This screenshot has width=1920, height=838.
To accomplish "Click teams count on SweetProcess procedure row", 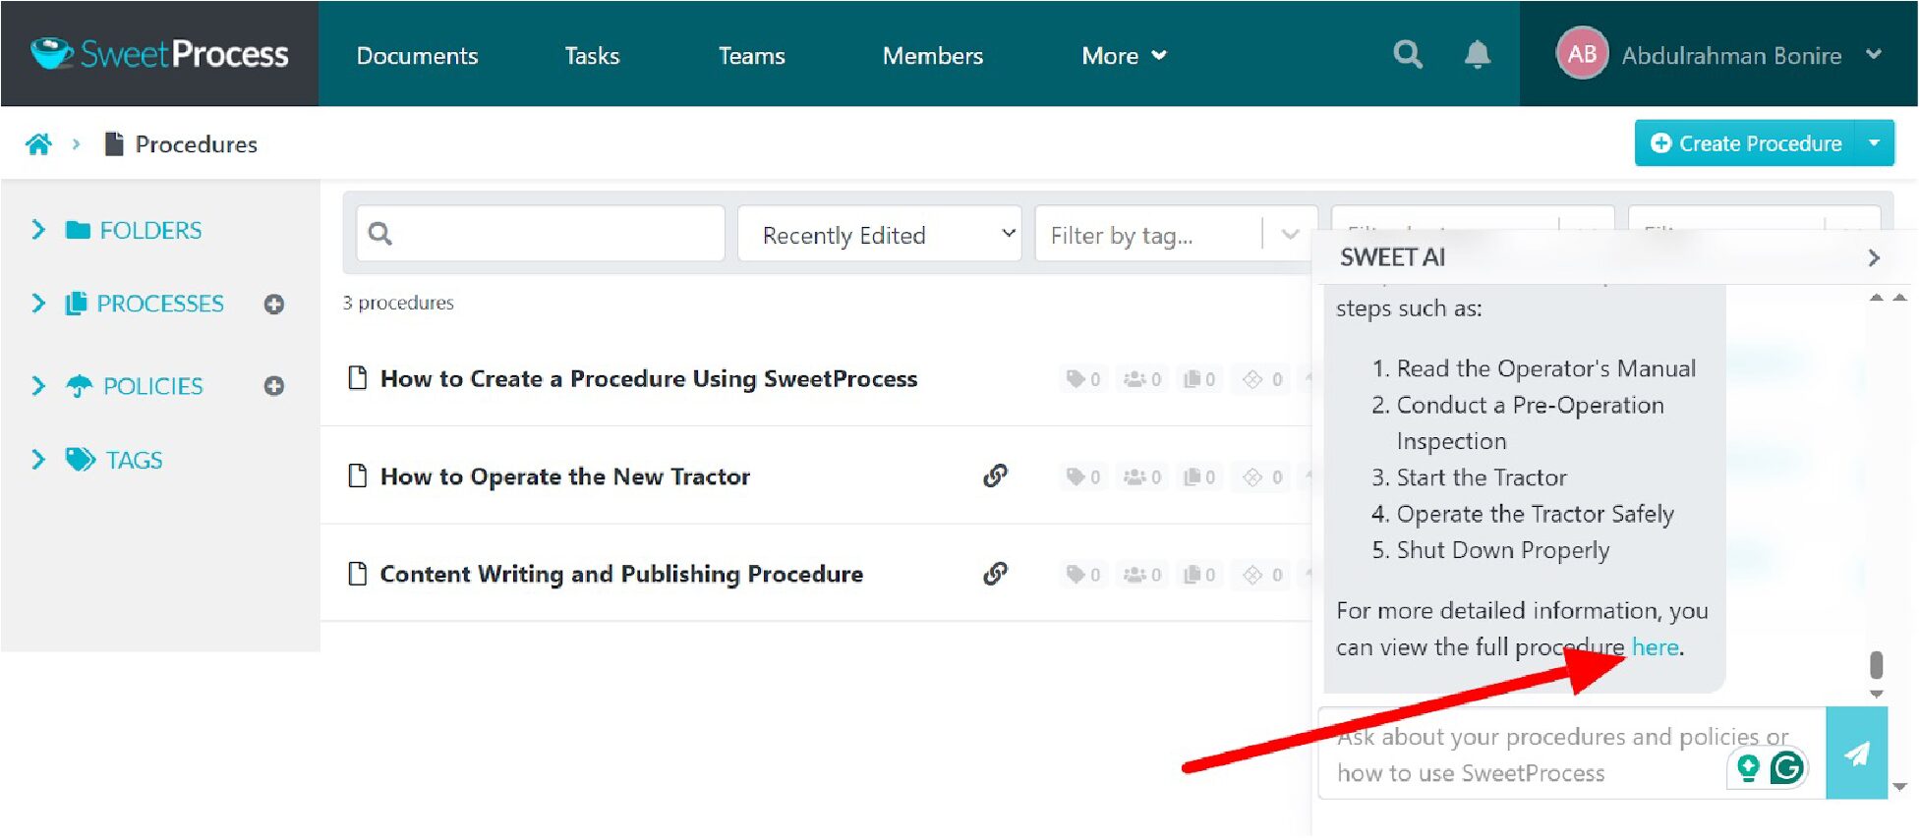I will point(1142,379).
